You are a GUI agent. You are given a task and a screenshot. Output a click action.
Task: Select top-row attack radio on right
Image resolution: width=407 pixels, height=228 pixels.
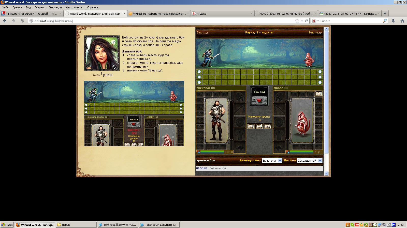320,72
